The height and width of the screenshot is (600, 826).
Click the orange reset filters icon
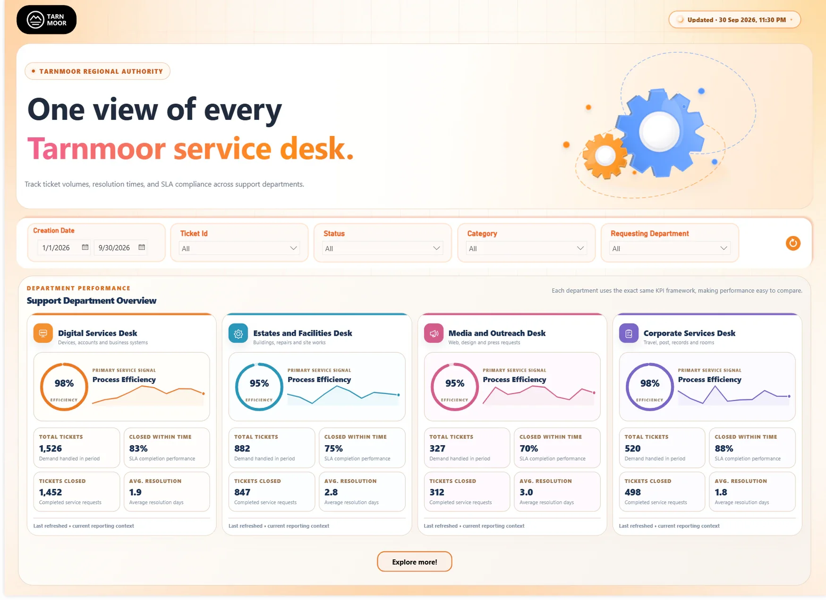tap(793, 243)
